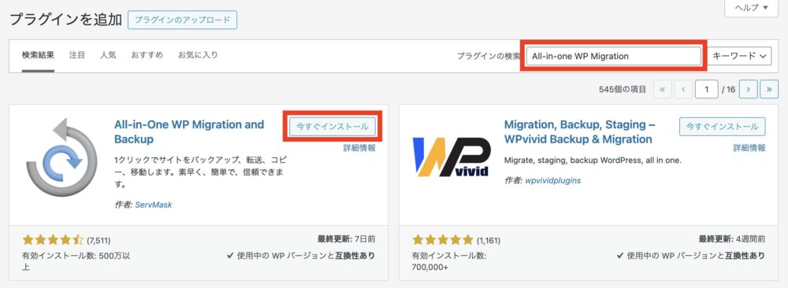788x288 pixels.
Task: Install All-in-One WP Migration with 今すぐインストール
Action: click(333, 127)
